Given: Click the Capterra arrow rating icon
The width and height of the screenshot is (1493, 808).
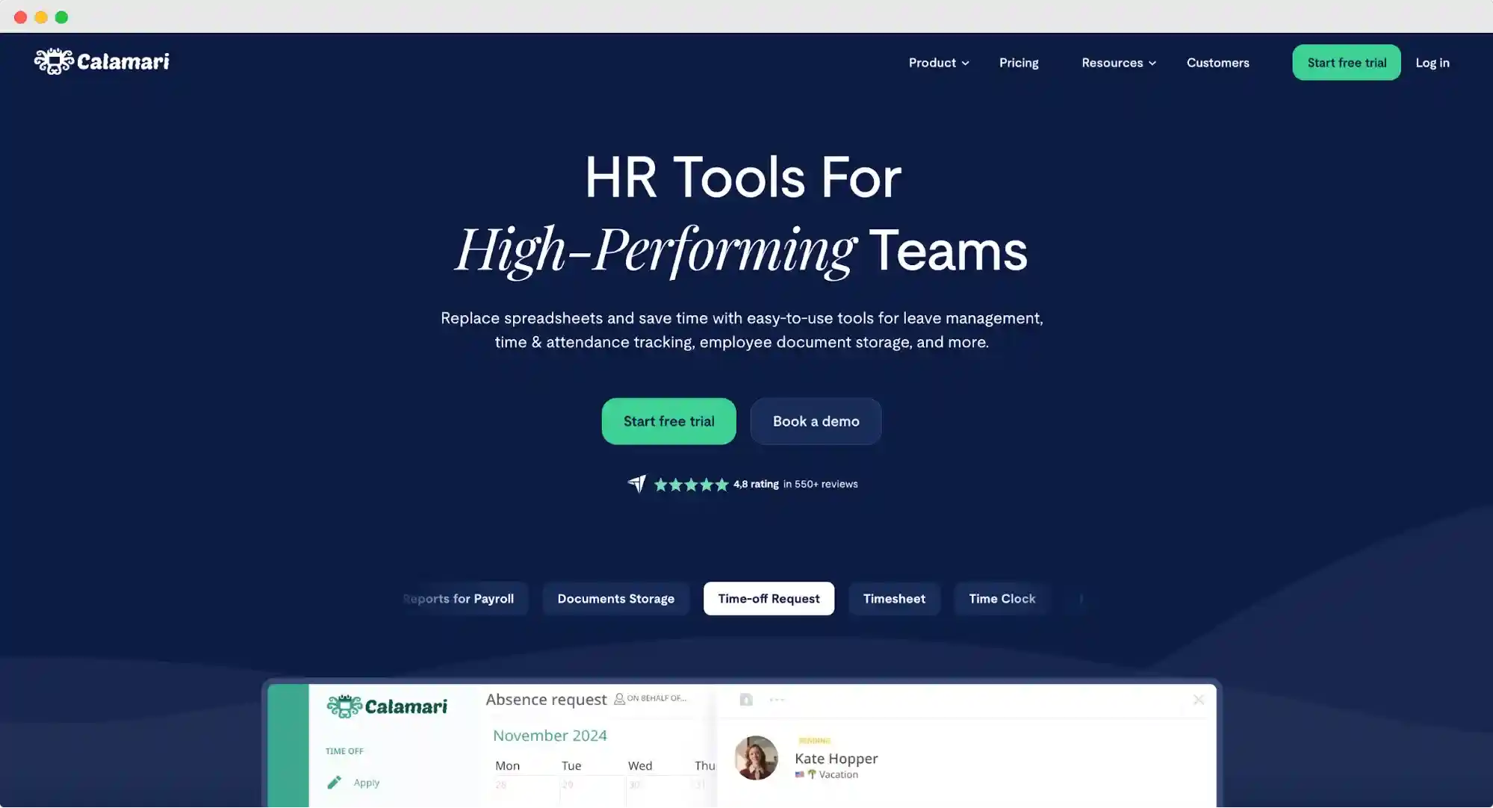Looking at the screenshot, I should tap(637, 484).
